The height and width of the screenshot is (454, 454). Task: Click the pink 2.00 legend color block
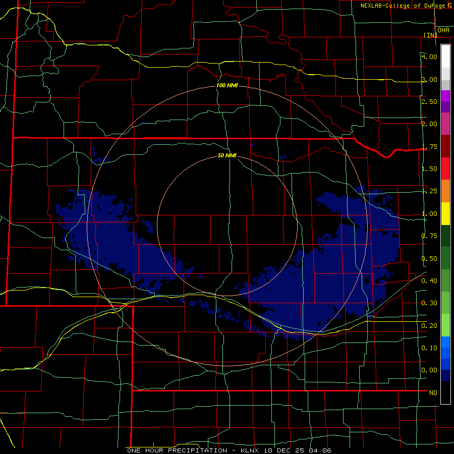tap(445, 124)
